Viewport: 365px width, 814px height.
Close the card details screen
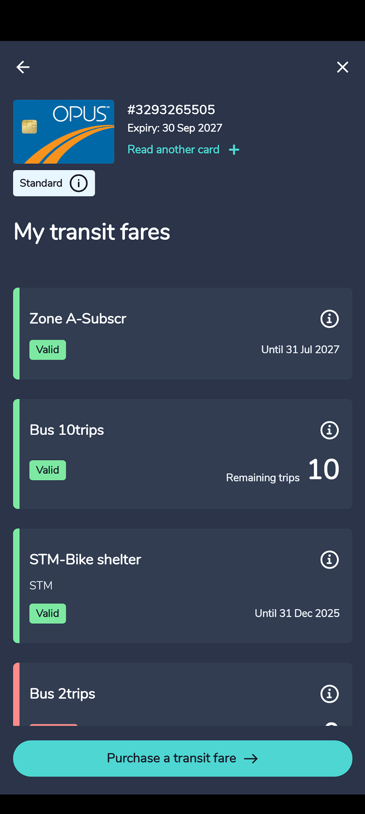pos(342,67)
